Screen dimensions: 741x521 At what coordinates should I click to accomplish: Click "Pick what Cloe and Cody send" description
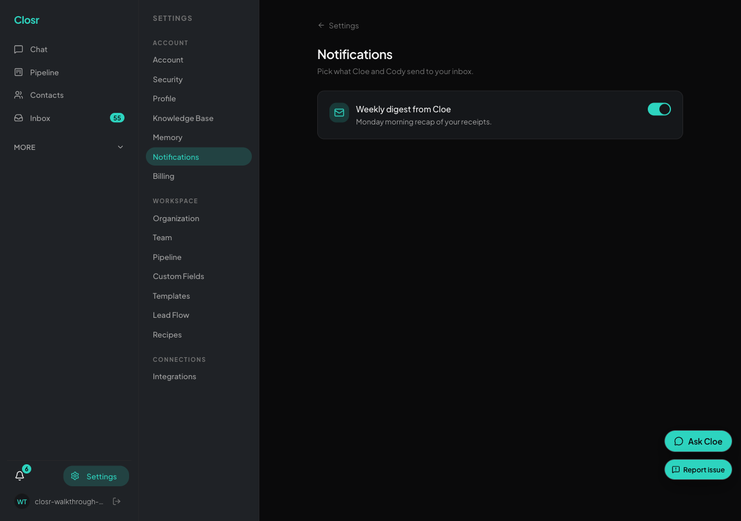[x=395, y=71]
